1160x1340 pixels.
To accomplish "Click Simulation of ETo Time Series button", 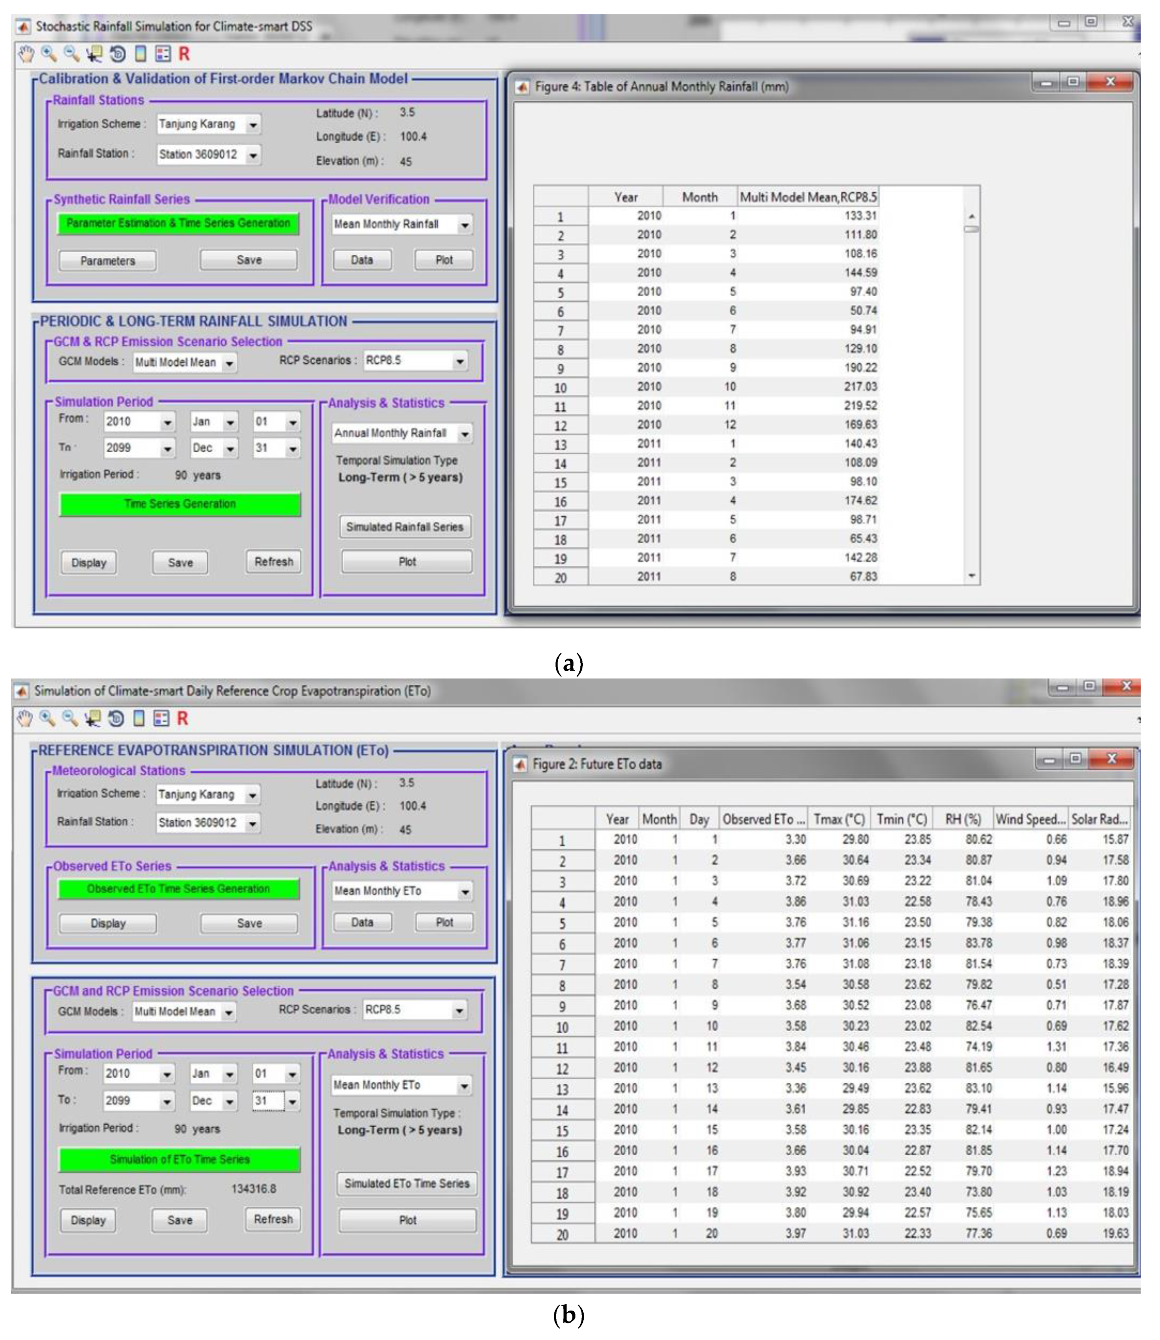I will coord(179,1159).
